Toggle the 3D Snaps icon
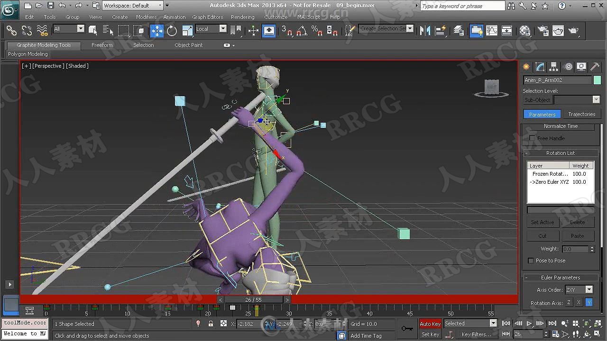The image size is (607, 341). coord(286,31)
